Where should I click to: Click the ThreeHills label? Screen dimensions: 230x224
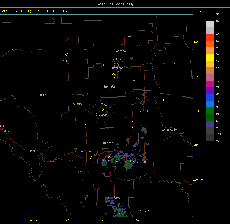click(x=143, y=111)
